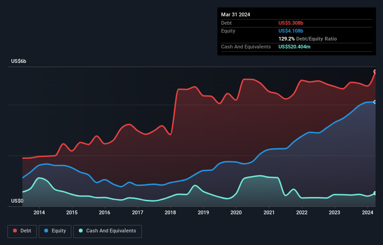This screenshot has height=245, width=383.
Task: Click the 2018 x-axis label
Action: 170,212
